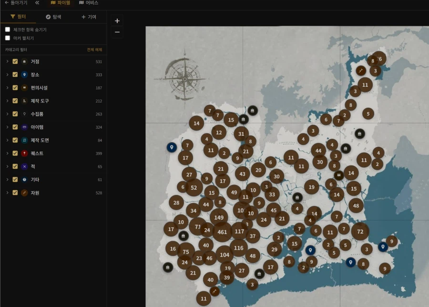This screenshot has width=429, height=307.
Task: Collapse the sidebar with double chevron icon
Action: click(37, 3)
